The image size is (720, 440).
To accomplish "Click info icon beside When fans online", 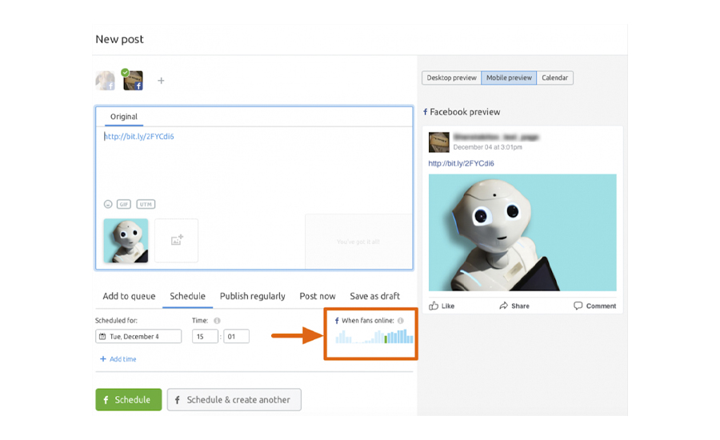I will tap(401, 321).
